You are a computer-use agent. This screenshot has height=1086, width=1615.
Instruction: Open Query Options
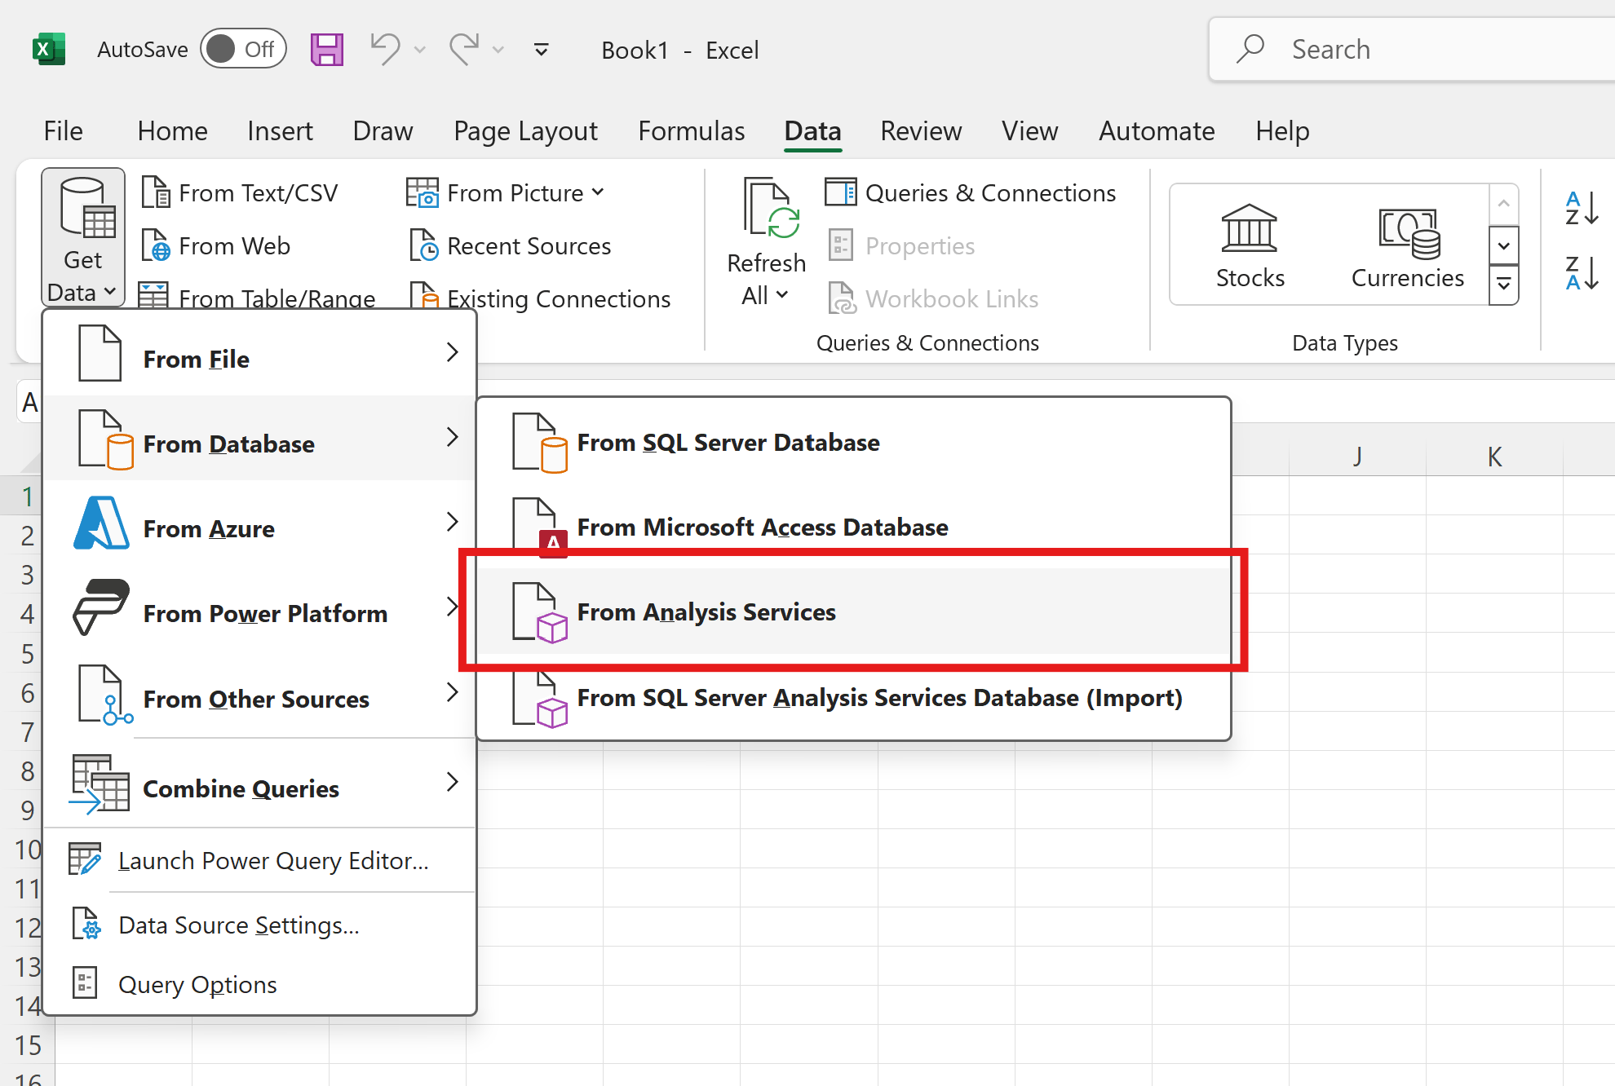point(259,985)
